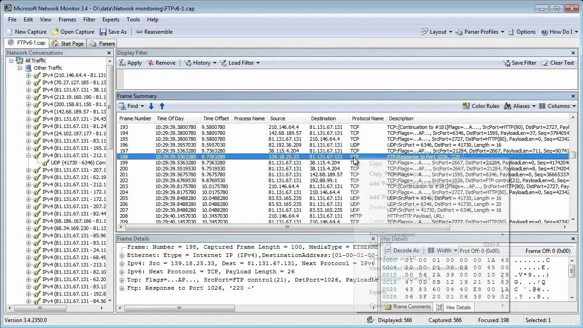Expand the Ipv4 node in Frame Details
583x328 pixels.
122,264
